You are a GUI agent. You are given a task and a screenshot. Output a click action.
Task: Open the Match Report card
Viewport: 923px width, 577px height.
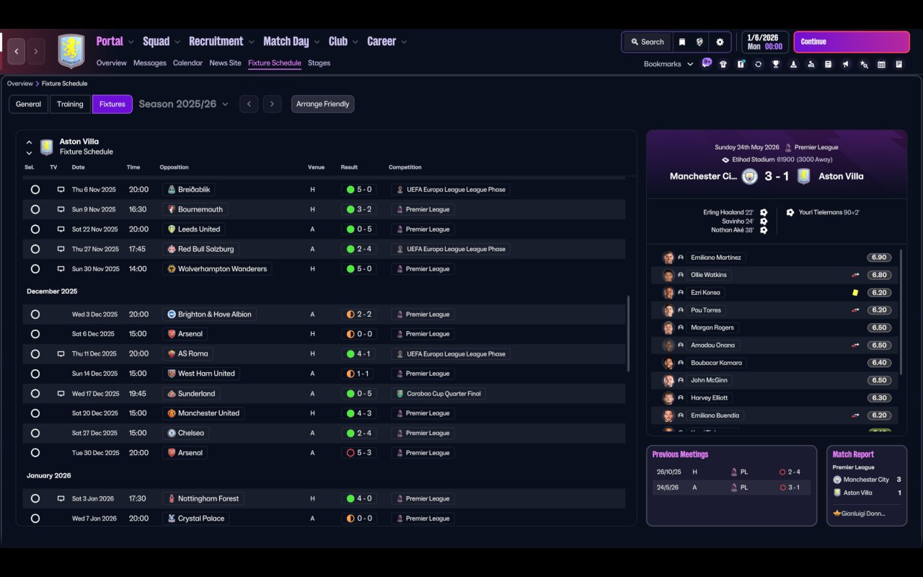click(867, 485)
